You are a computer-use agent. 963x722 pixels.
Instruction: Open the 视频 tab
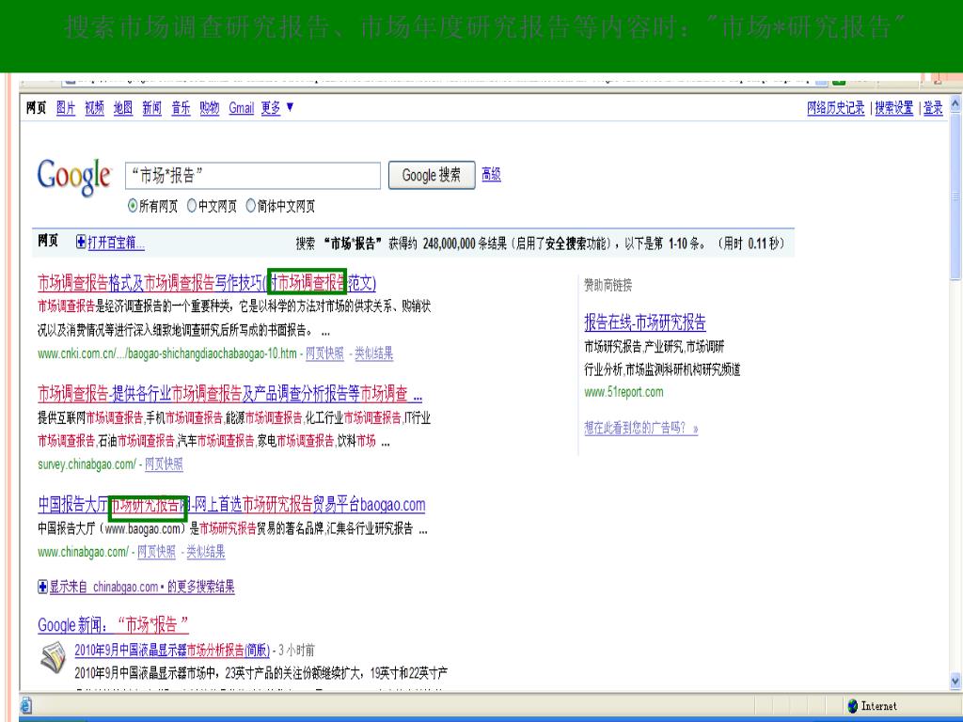95,108
